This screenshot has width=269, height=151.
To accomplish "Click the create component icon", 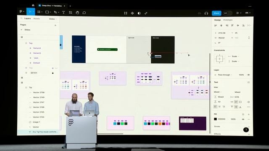I will [132, 13].
